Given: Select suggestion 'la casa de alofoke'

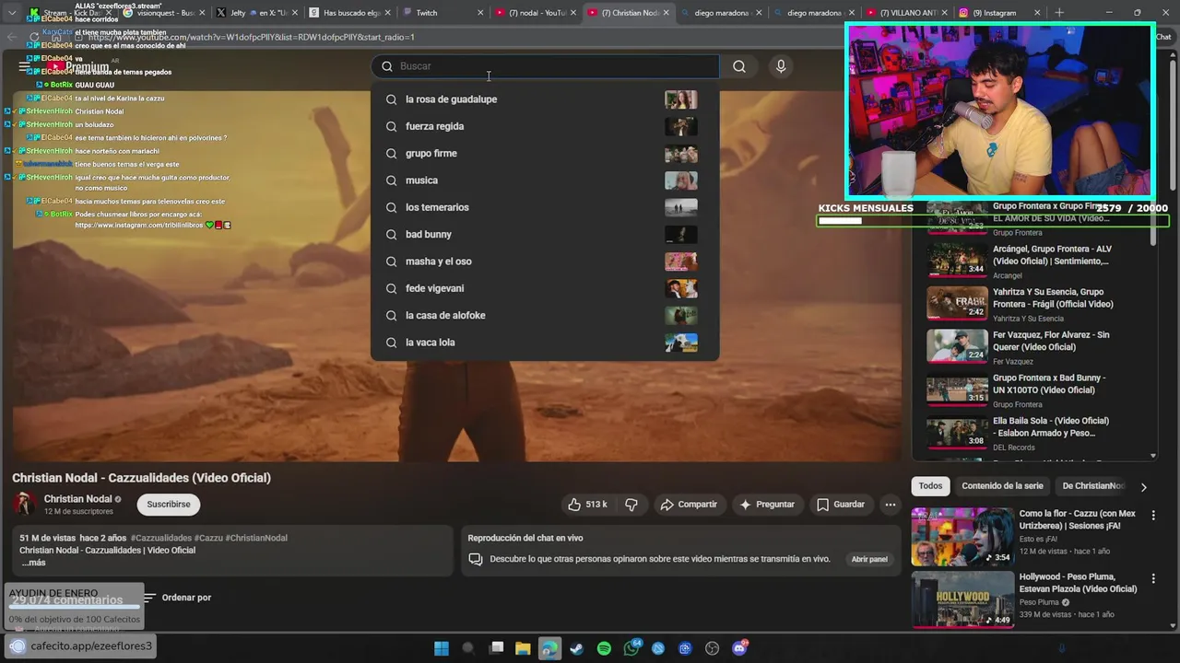Looking at the screenshot, I should (x=545, y=316).
